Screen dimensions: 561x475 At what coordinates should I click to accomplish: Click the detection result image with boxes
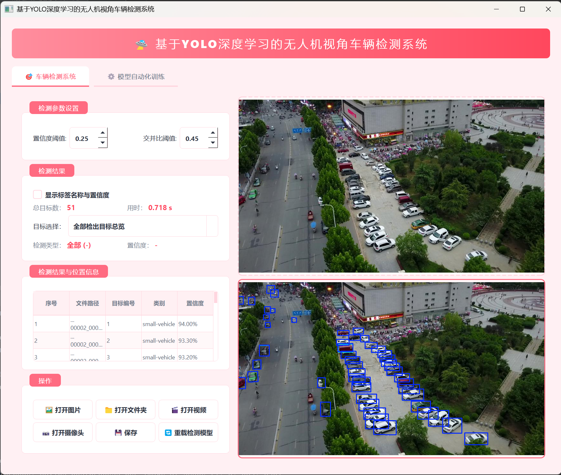coord(391,368)
